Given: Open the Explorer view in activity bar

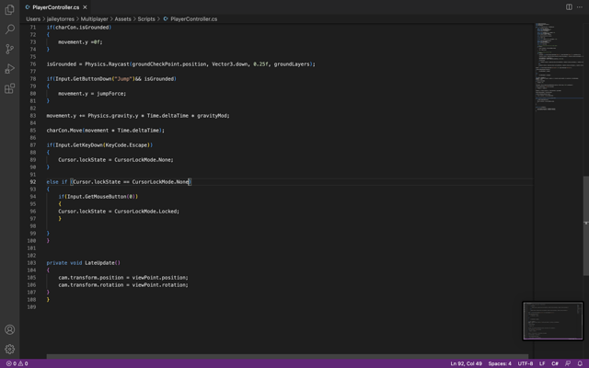Looking at the screenshot, I should click(x=10, y=10).
